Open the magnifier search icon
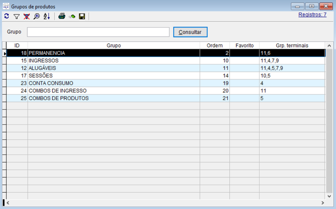This screenshot has height=209, width=336. (x=37, y=16)
